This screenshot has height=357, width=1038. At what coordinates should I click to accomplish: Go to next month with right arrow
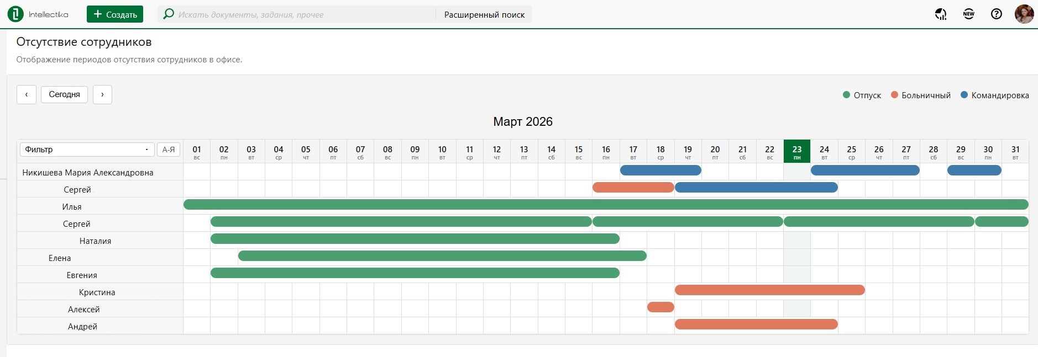tap(102, 94)
